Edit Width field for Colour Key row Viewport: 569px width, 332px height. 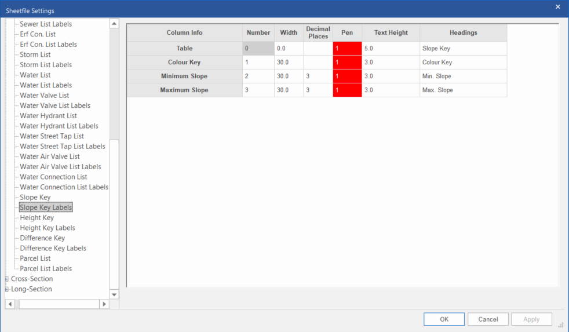[289, 63]
